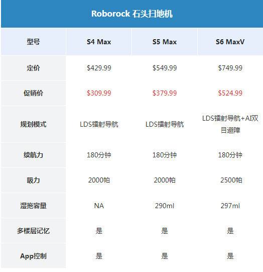Select the 规划模式 row label
263x272 pixels.
(x=33, y=124)
